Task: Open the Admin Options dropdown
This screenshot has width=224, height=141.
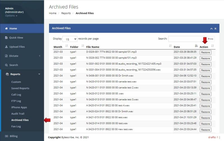Action: [x=11, y=16]
